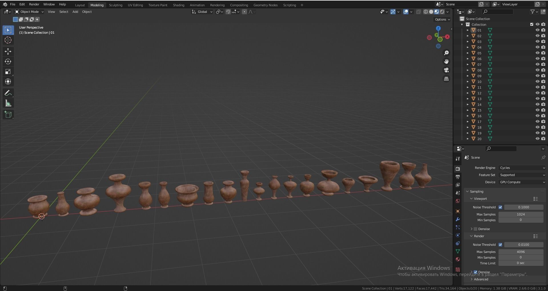Open the Render properties tab
Screen dimensions: 548x291
point(458,169)
